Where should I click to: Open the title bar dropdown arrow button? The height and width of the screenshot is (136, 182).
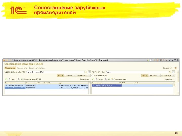[7, 60]
